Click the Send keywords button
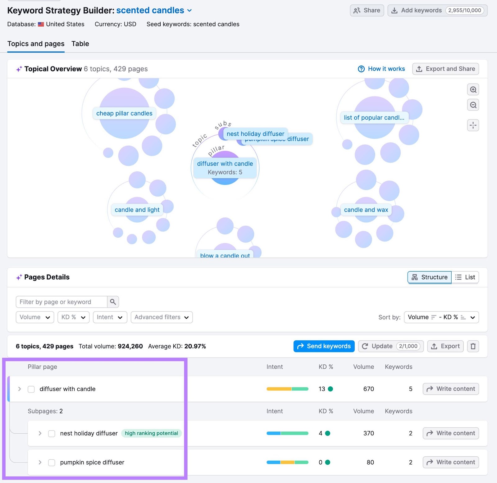 point(324,346)
